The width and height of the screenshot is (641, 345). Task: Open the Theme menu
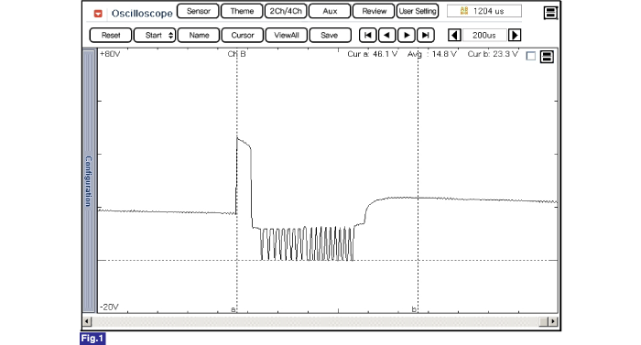tap(242, 11)
